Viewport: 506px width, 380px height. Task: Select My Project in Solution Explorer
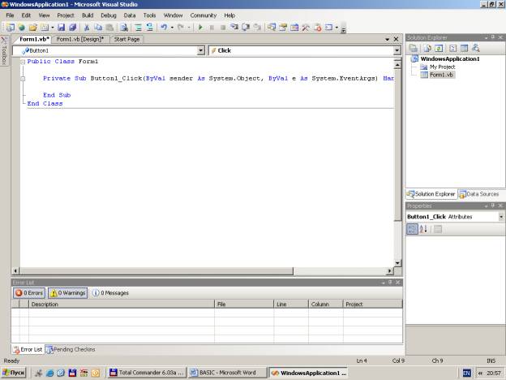pos(442,67)
